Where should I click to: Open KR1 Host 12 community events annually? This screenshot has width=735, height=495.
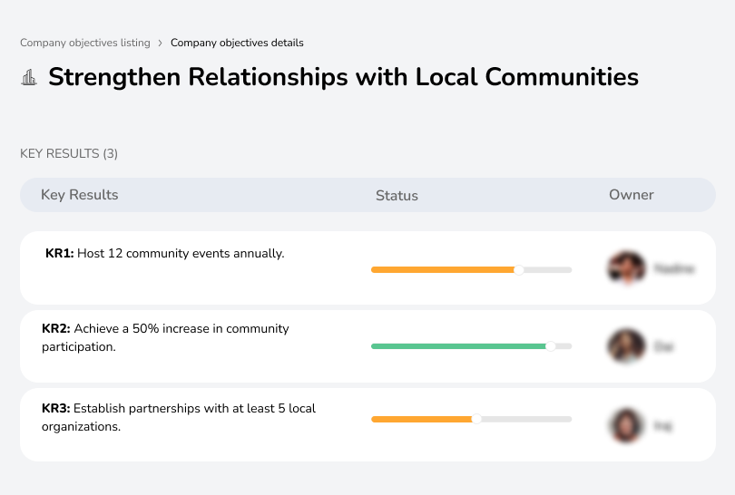(165, 253)
